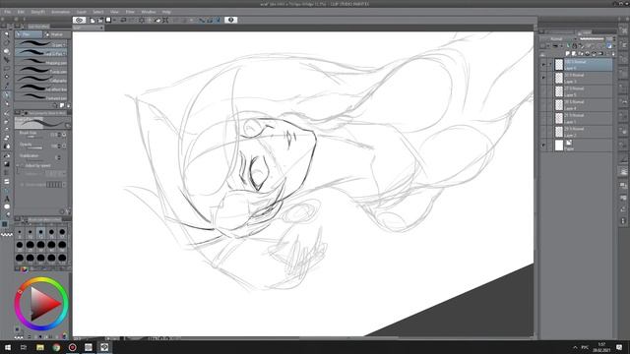The width and height of the screenshot is (630, 354).
Task: Open the Edit menu
Action: [x=21, y=12]
